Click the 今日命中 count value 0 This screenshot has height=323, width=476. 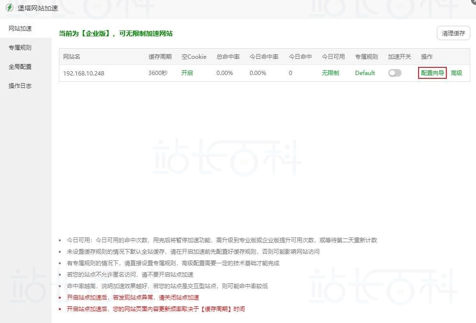291,73
